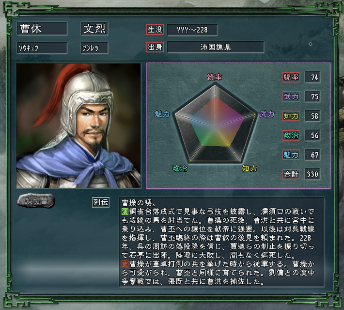Click the ソウキュウ reading field
344x310 pixels.
coord(42,48)
